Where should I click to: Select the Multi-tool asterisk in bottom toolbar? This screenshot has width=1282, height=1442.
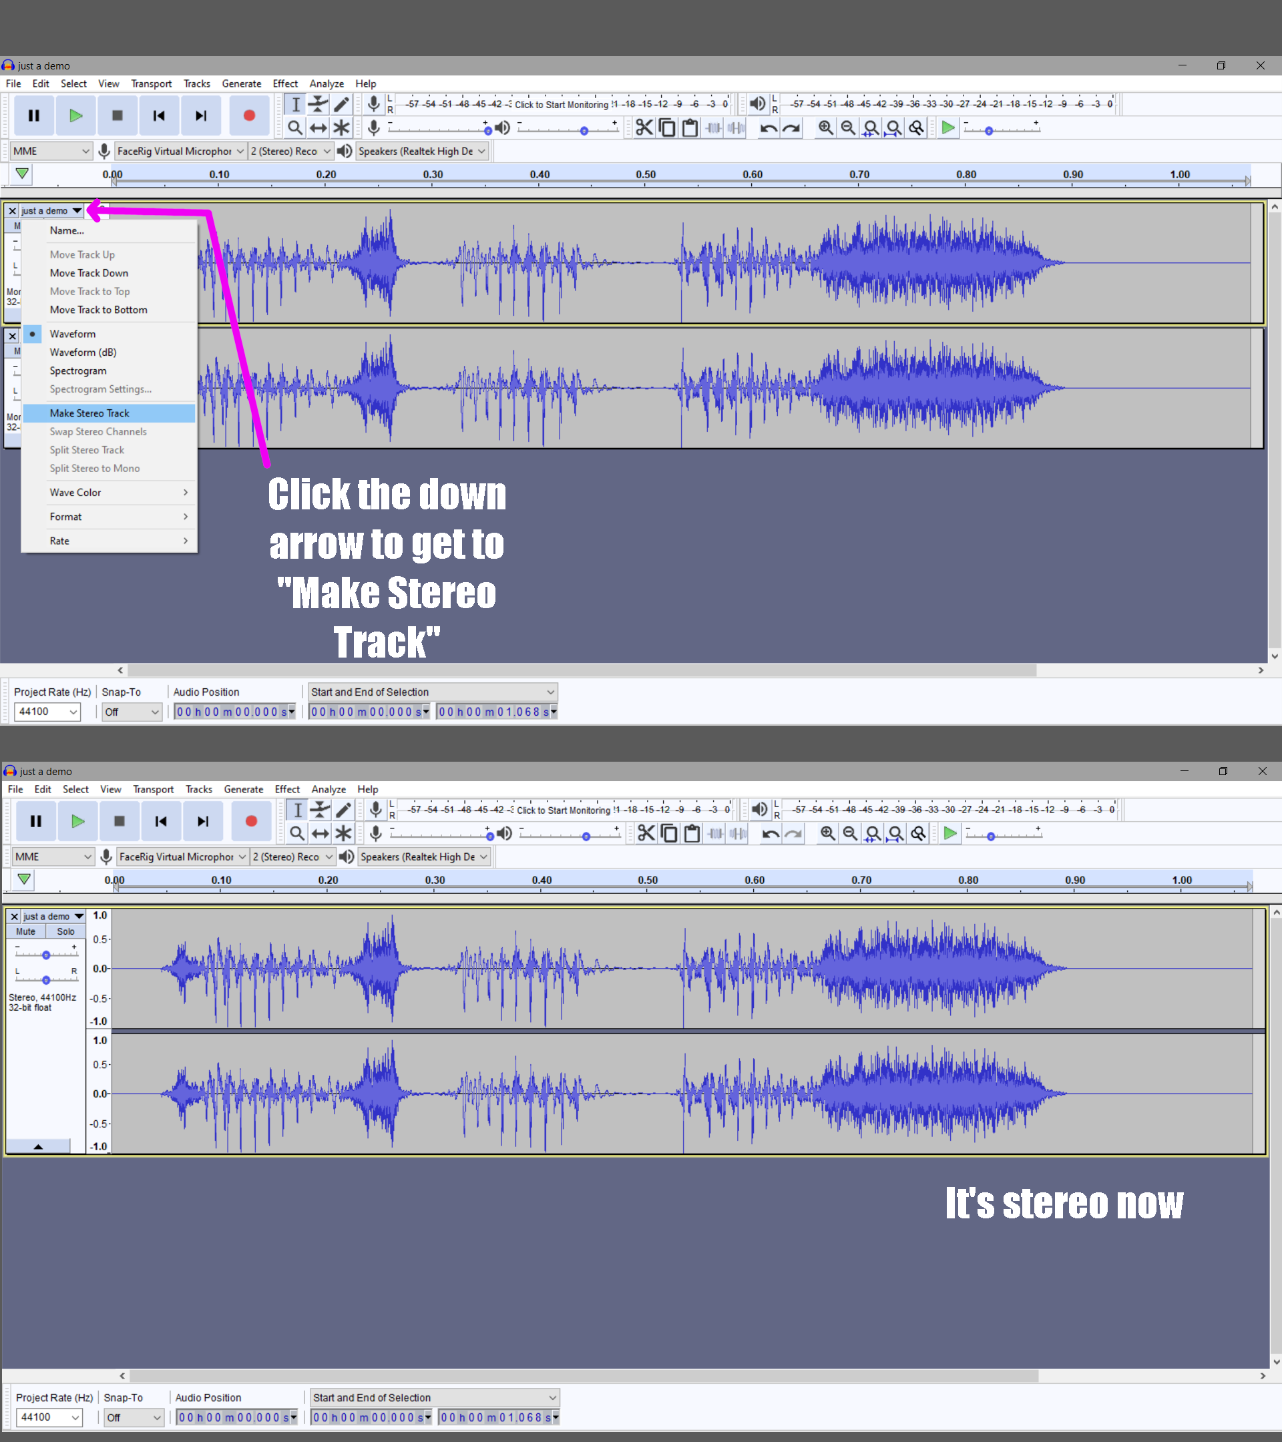pyautogui.click(x=344, y=833)
